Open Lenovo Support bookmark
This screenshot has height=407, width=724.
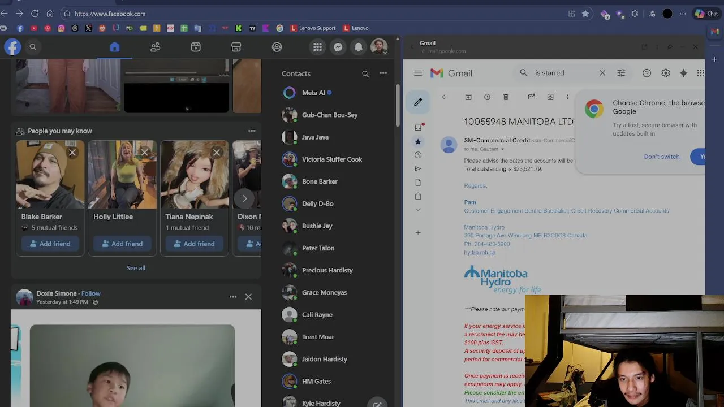(313, 28)
